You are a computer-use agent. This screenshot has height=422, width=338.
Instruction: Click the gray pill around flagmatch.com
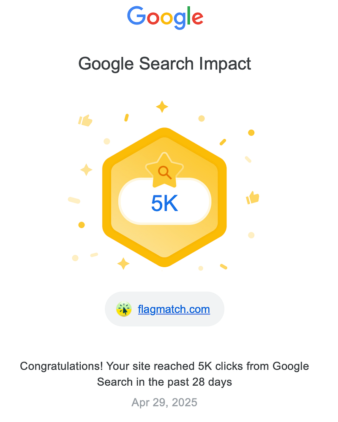point(164,309)
